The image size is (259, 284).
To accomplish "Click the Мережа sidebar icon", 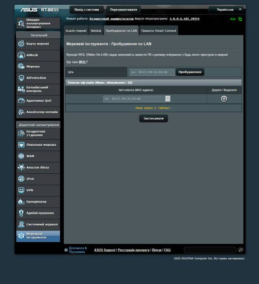I will 21,66.
